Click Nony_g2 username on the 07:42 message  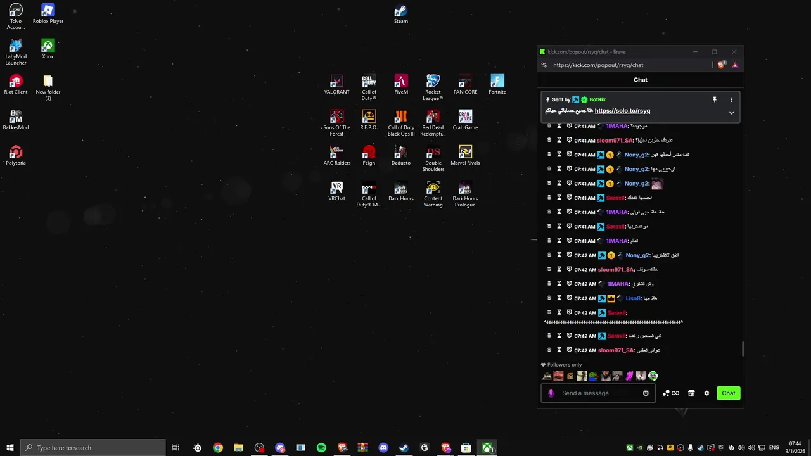pos(637,255)
